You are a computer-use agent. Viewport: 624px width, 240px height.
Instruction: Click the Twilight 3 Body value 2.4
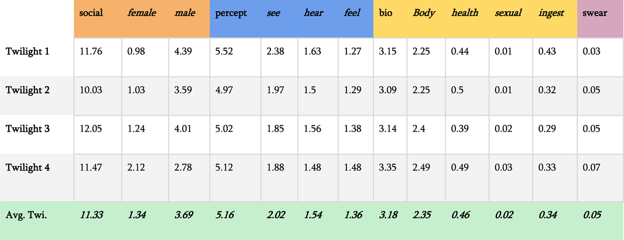point(418,129)
